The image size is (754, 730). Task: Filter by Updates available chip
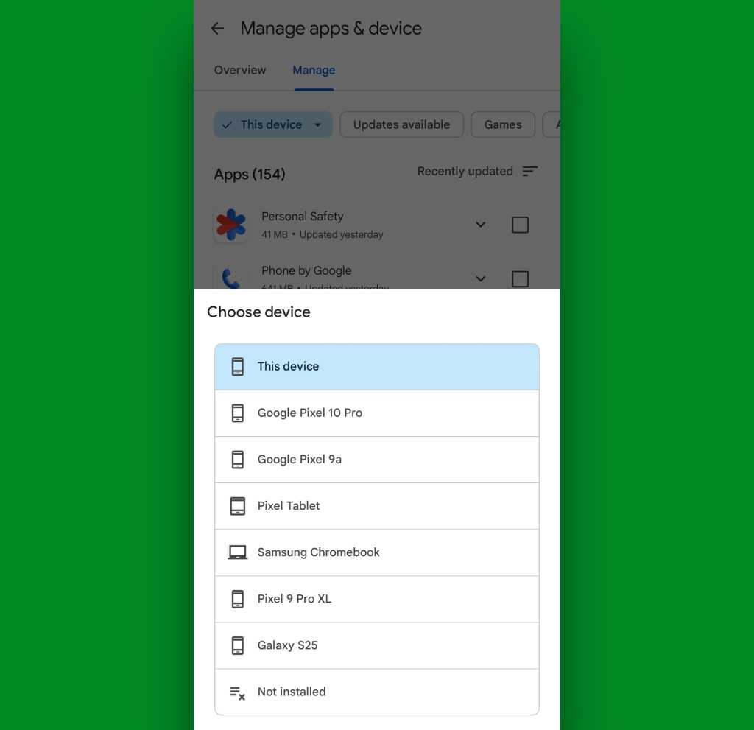(401, 124)
